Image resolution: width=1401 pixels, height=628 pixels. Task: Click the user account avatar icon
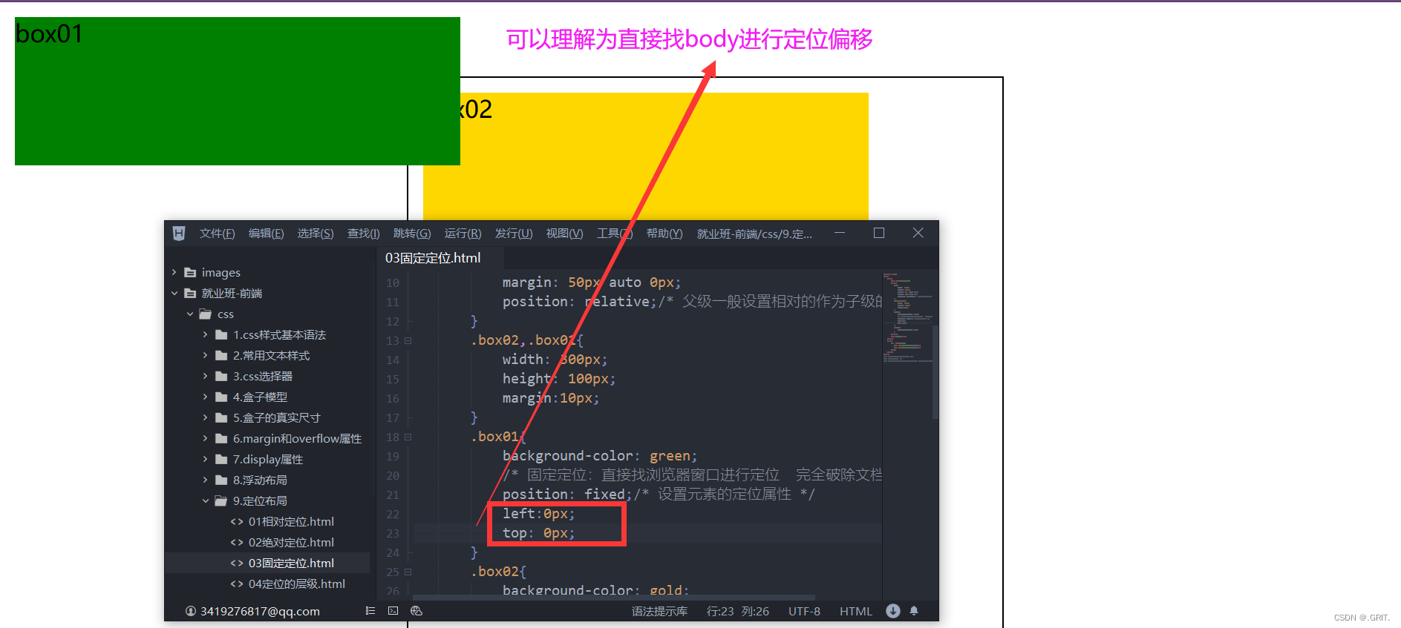191,611
